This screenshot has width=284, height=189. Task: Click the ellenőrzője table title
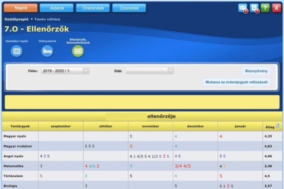(x=161, y=116)
